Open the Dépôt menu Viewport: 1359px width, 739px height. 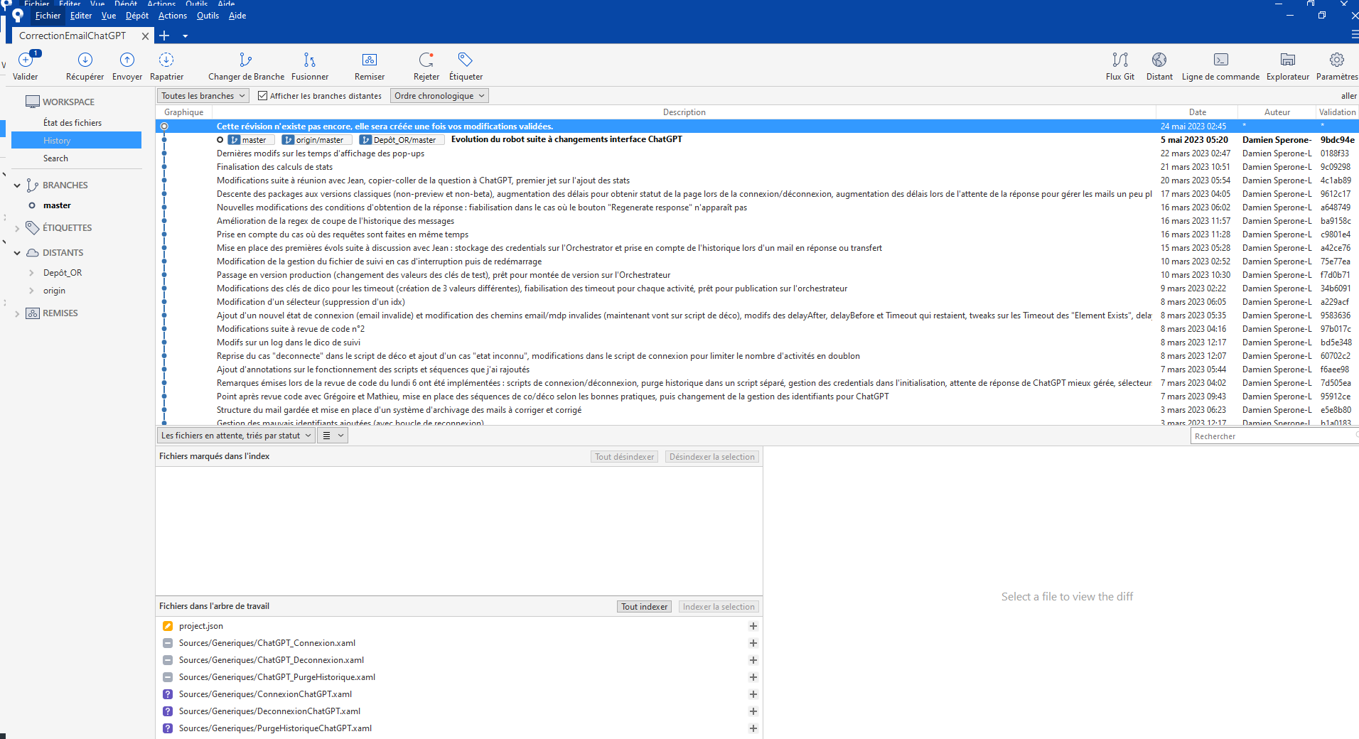(x=136, y=16)
